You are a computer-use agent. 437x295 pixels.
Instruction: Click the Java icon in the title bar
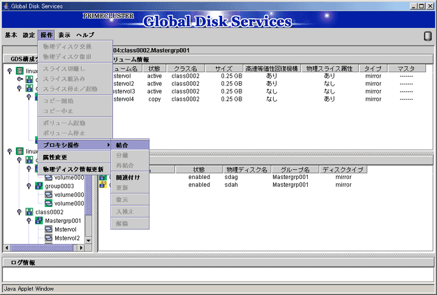pos(6,6)
